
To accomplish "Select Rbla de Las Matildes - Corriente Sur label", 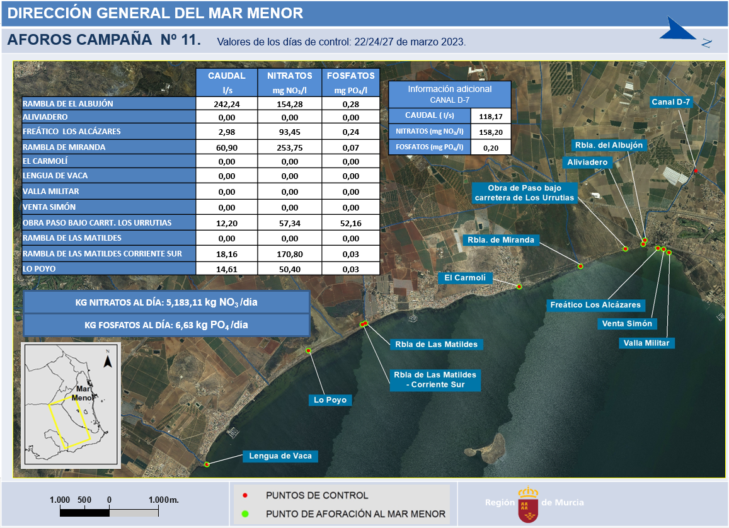I will click(x=435, y=380).
